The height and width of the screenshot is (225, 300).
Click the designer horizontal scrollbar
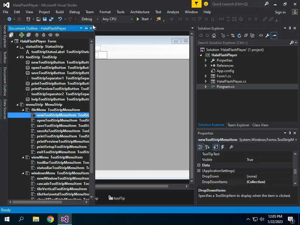(132, 186)
